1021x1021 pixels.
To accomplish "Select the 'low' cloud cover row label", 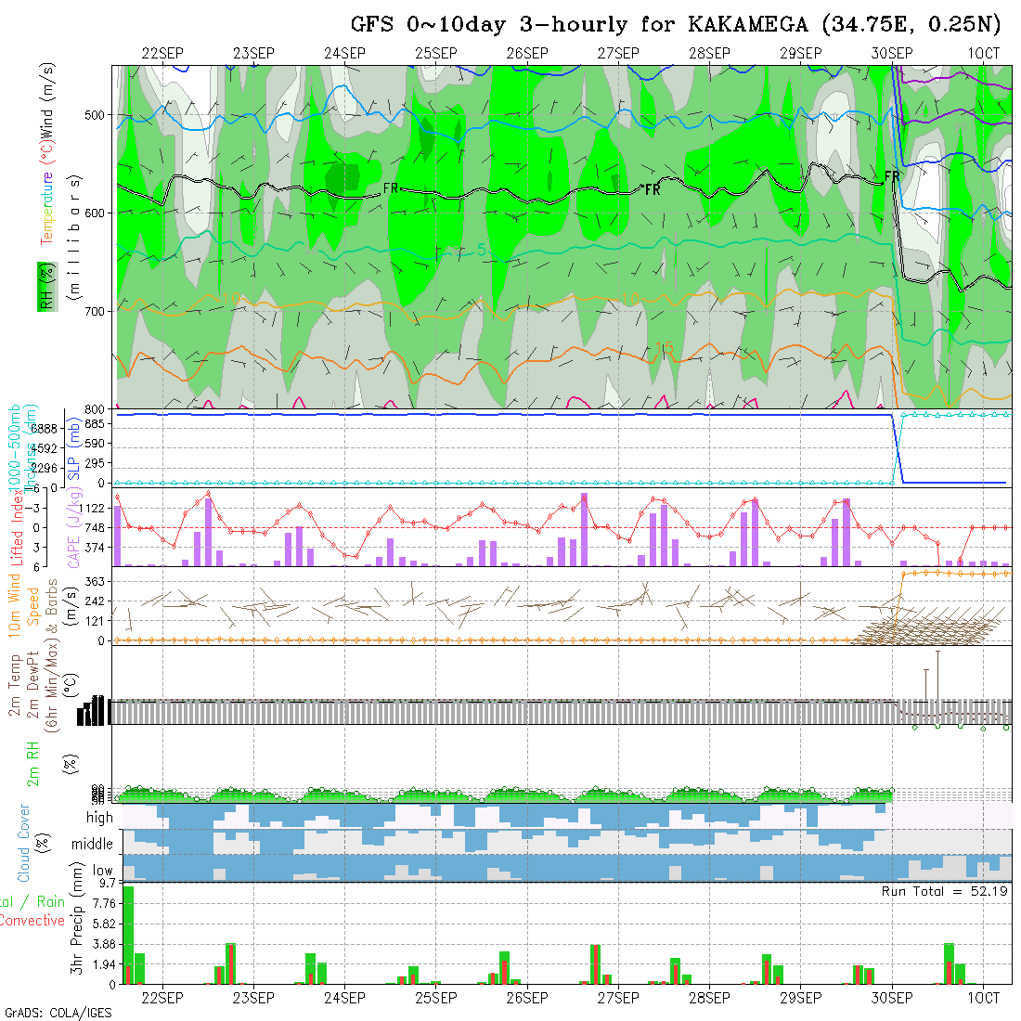I will pyautogui.click(x=102, y=872).
